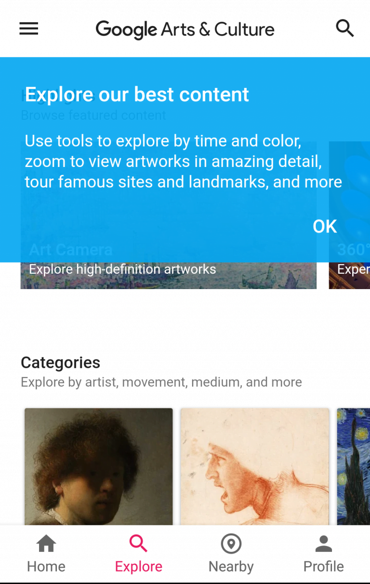Tap the Profile person icon
370x584 pixels.
(x=324, y=544)
